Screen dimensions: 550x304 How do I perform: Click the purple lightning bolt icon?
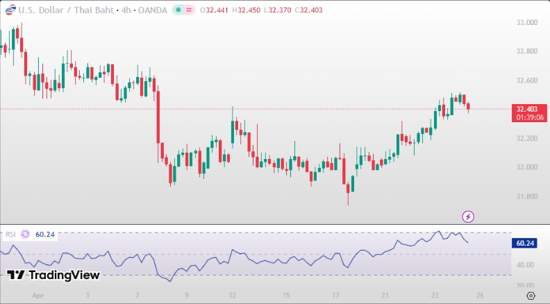[x=468, y=217]
